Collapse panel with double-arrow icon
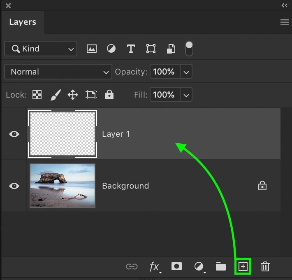 click(x=284, y=5)
